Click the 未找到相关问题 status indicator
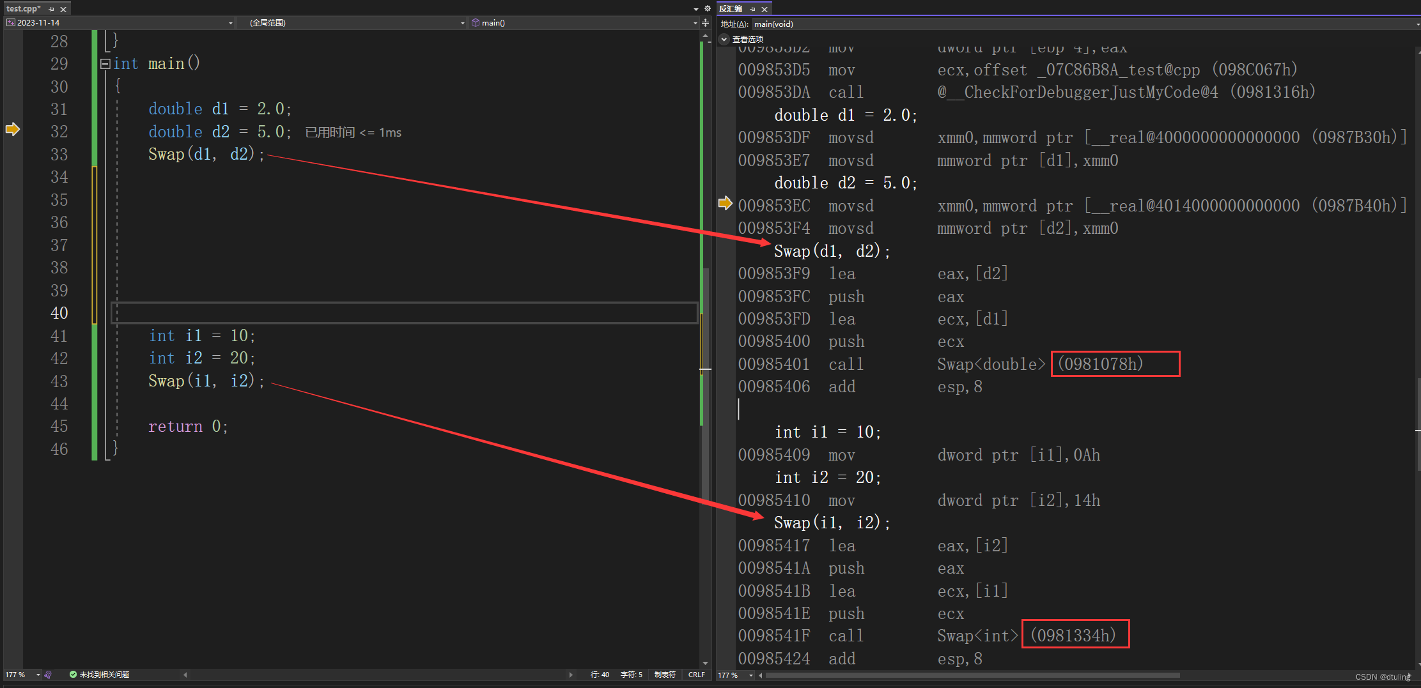 tap(104, 675)
